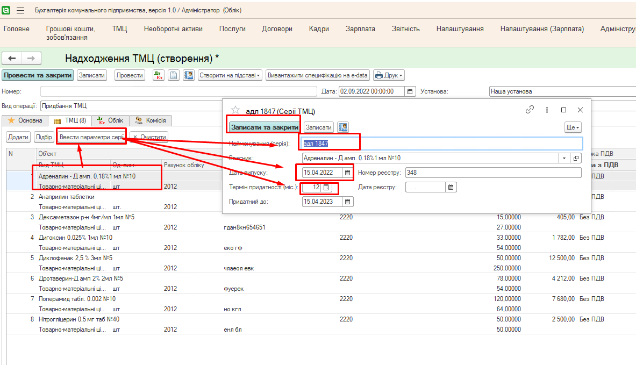The image size is (636, 365).
Task: Copy link via chain icon in series dialog
Action: (530, 110)
